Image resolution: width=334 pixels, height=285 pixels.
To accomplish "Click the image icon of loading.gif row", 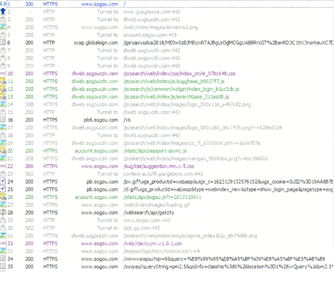I will (x=3, y=205).
